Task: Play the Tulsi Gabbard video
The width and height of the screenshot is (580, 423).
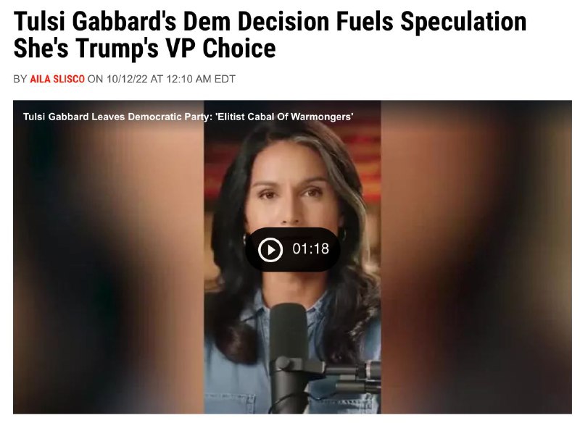Action: (270, 250)
